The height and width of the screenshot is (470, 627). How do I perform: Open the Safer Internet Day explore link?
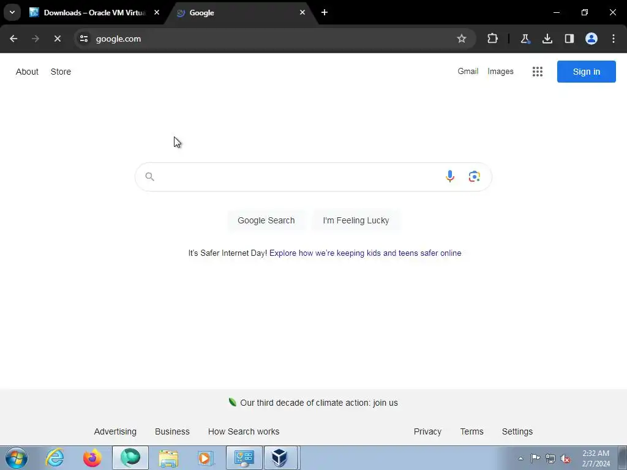365,253
